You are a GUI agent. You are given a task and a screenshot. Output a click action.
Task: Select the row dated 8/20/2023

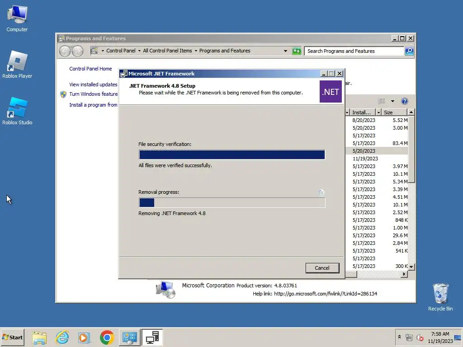pyautogui.click(x=377, y=120)
